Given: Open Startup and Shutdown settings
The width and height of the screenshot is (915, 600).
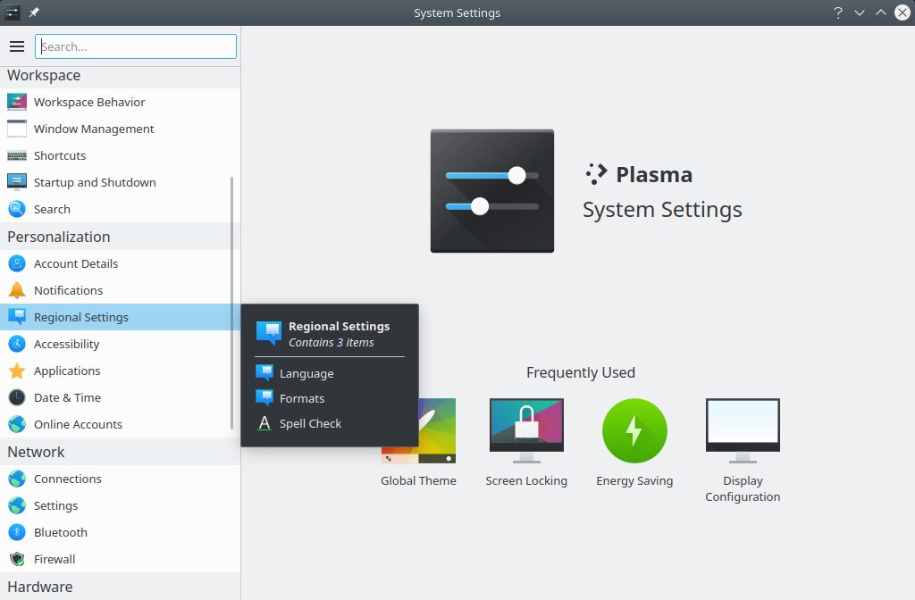Looking at the screenshot, I should click(120, 182).
